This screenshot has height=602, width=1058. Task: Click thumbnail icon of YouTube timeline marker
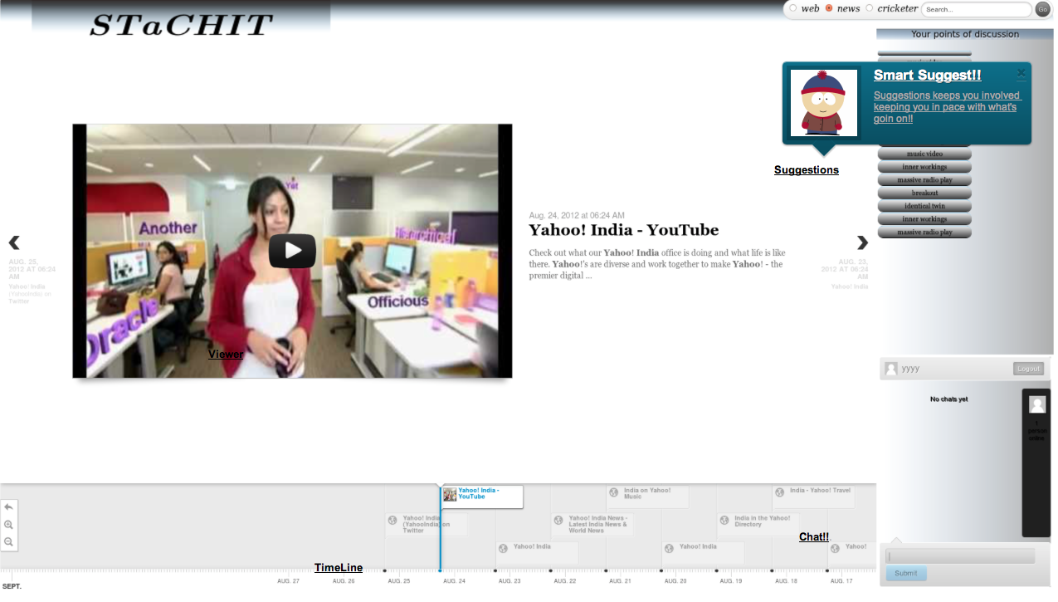coord(450,494)
